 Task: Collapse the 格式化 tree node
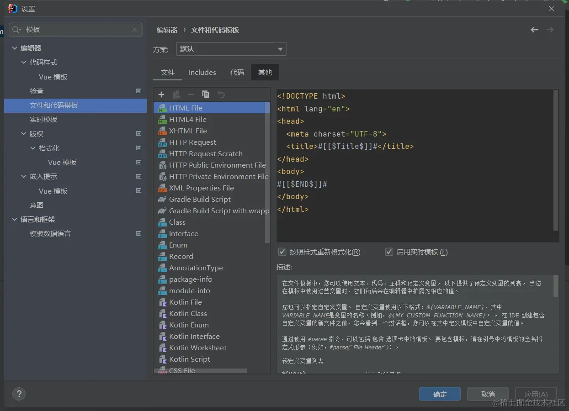(33, 148)
